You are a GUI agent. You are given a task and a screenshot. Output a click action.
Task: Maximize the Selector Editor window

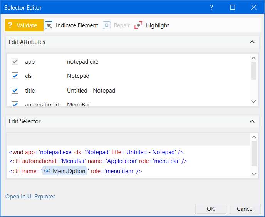(x=232, y=7)
